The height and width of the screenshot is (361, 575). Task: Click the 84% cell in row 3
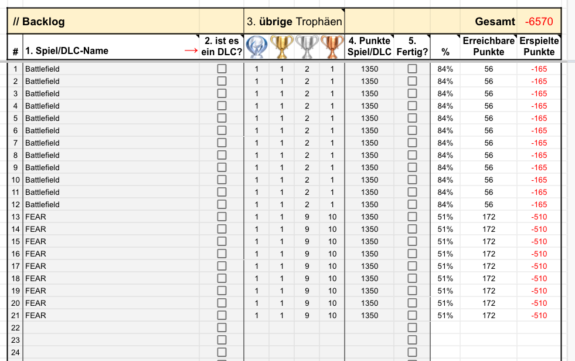tap(445, 93)
